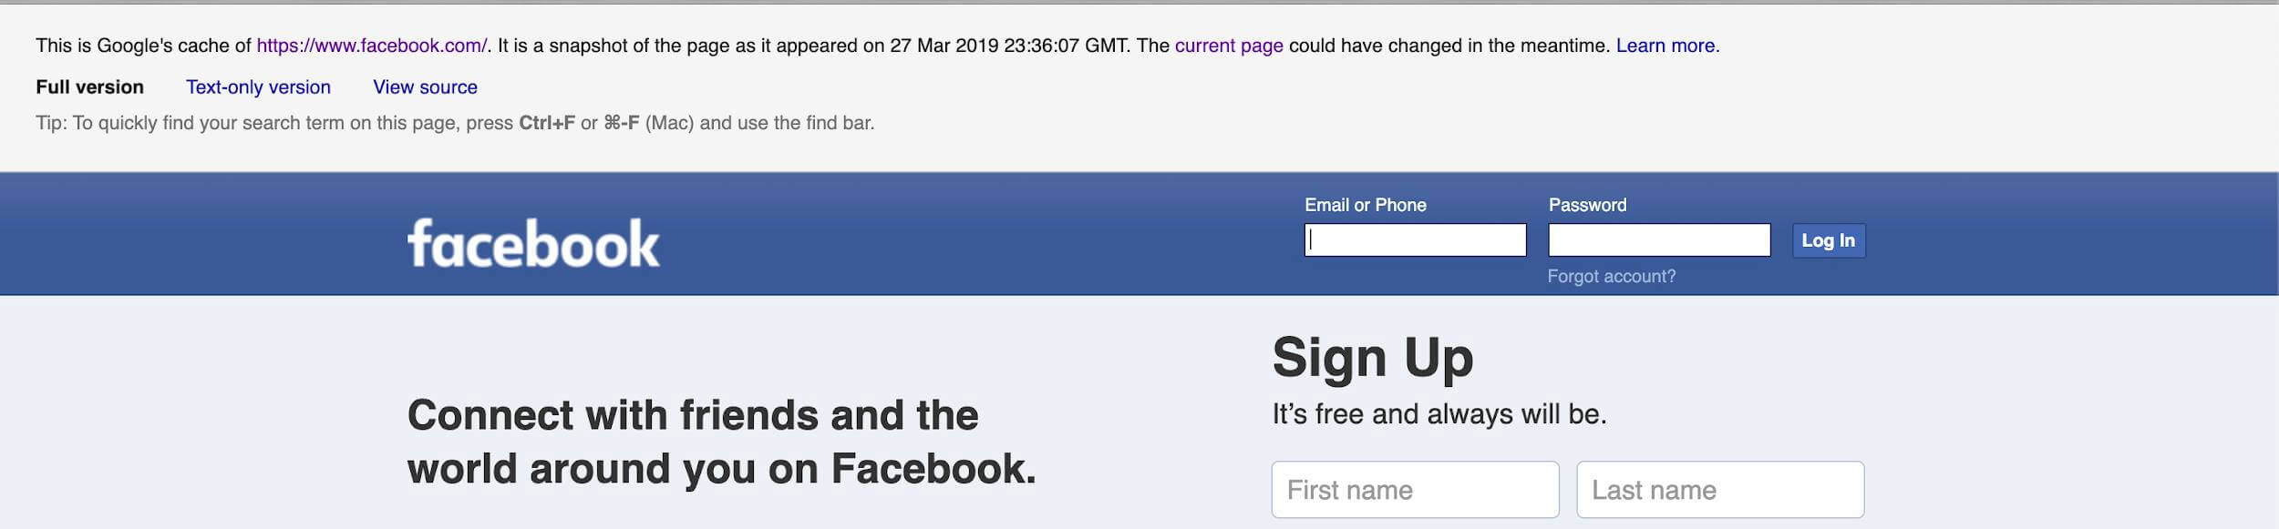The height and width of the screenshot is (529, 2279).
Task: Follow the "current page" link
Action: (x=1228, y=46)
